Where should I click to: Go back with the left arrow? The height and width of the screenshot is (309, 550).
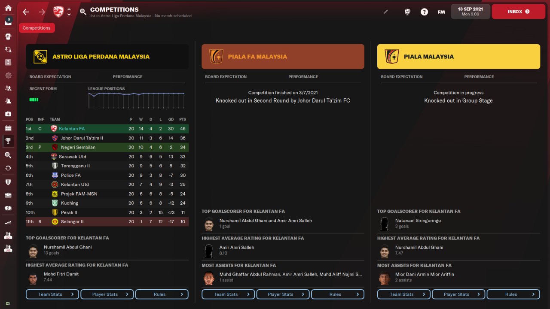click(x=26, y=12)
